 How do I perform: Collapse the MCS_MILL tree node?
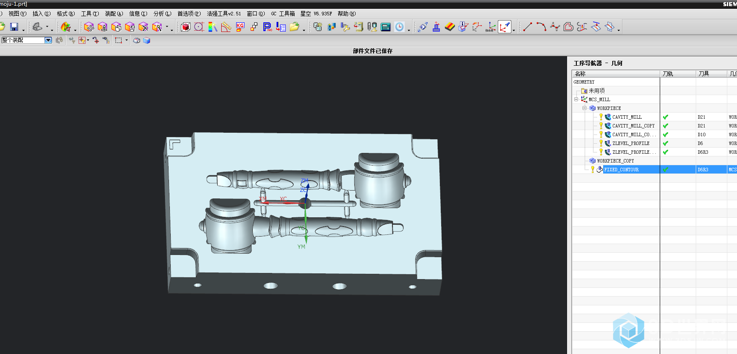pos(576,99)
